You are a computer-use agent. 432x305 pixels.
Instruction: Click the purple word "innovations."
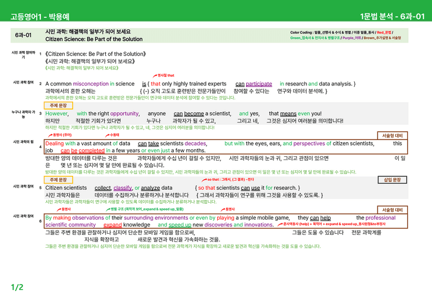[x=258, y=225]
